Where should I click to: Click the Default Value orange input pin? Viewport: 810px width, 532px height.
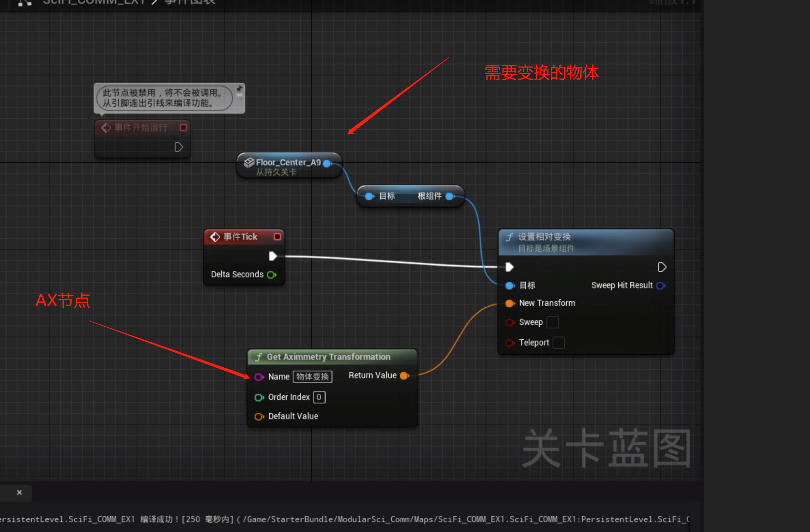click(x=259, y=416)
